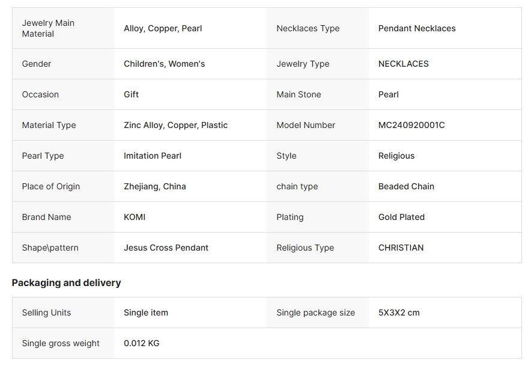The width and height of the screenshot is (531, 366).
Task: Select the "Gold Plated" plating value
Action: pyautogui.click(x=401, y=217)
